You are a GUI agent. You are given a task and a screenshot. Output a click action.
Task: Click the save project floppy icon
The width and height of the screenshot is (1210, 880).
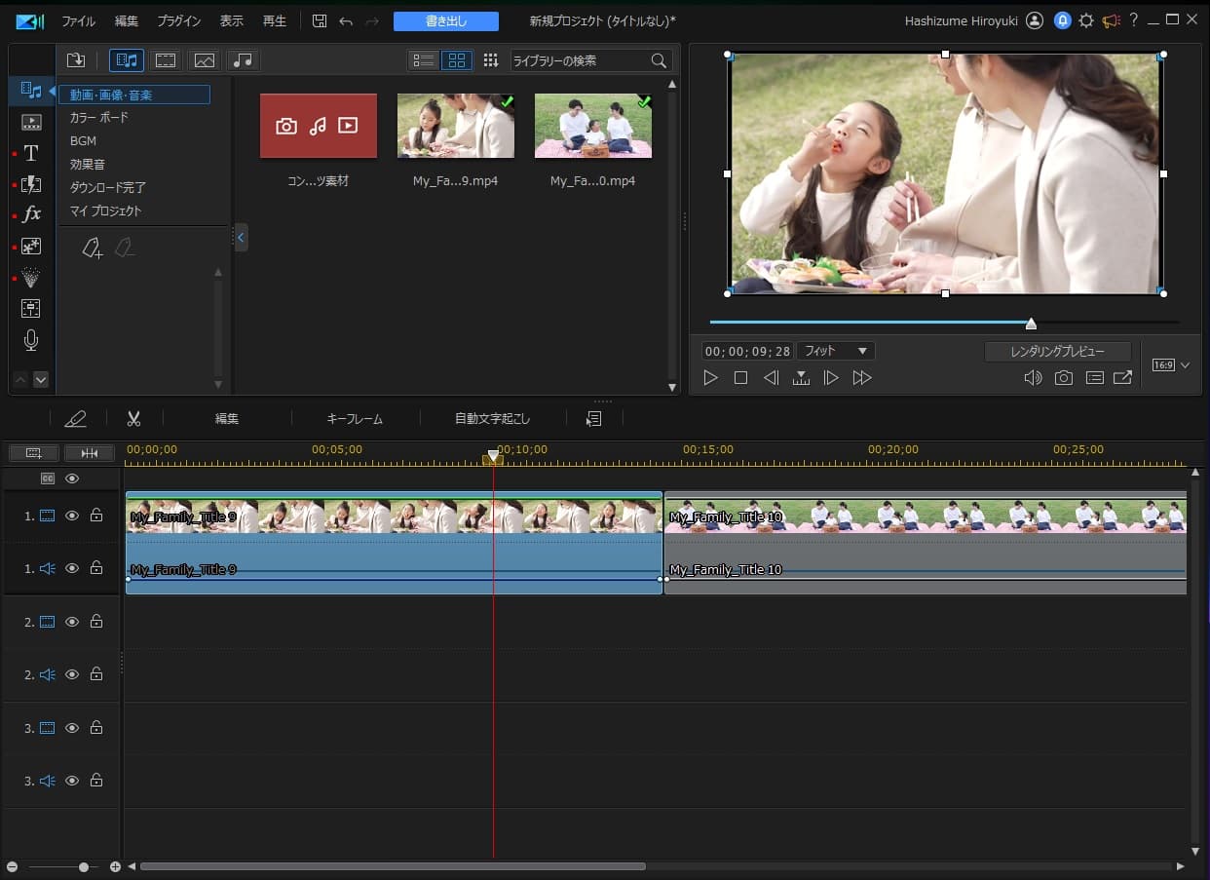tap(320, 20)
